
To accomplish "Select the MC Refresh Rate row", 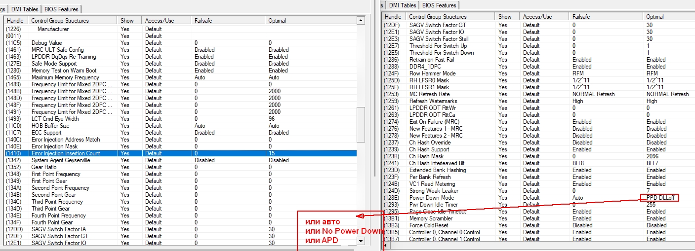I will (x=538, y=94).
